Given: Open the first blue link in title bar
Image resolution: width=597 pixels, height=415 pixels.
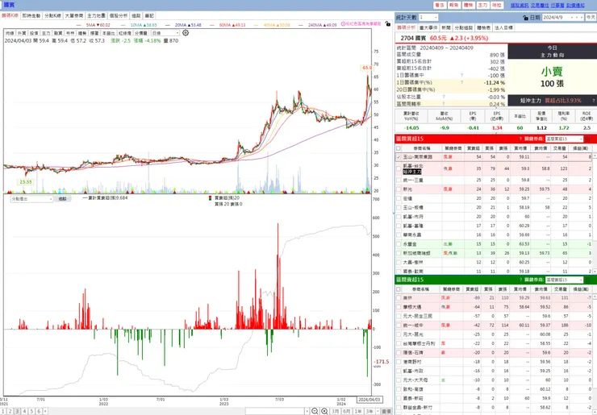Looking at the screenshot, I should (x=520, y=6).
